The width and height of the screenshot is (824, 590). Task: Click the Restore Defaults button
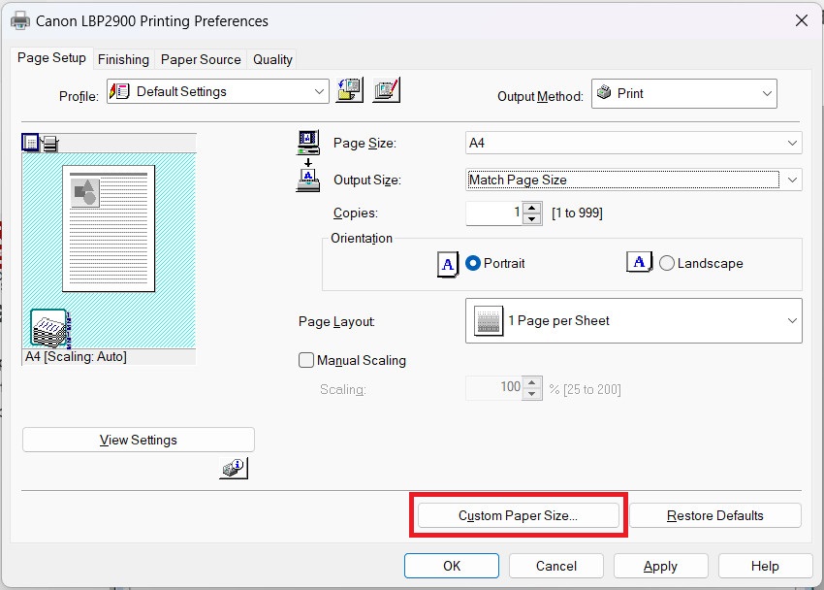click(715, 515)
